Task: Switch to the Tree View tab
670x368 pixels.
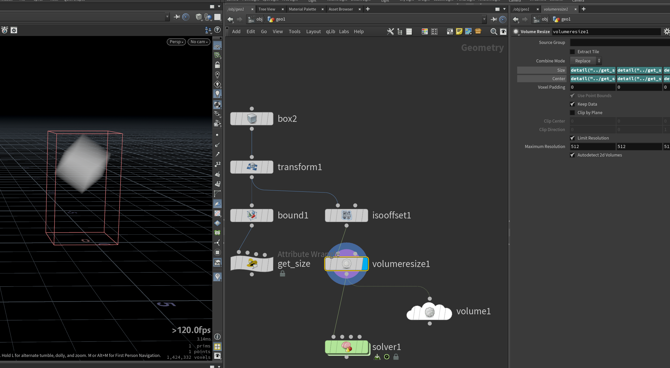Action: [267, 9]
